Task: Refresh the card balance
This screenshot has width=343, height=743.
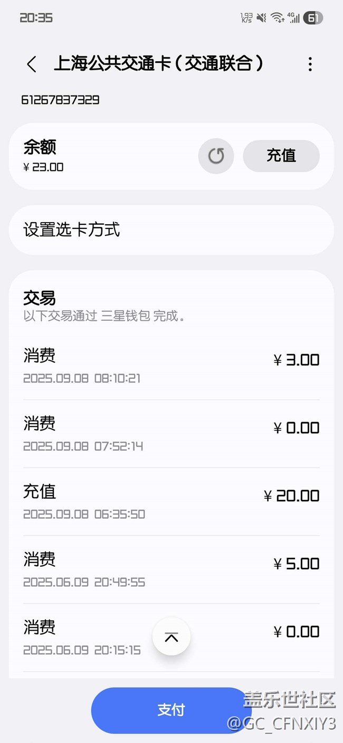Action: point(216,156)
